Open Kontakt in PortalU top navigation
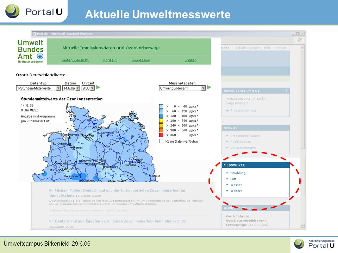The width and height of the screenshot is (338, 253). click(280, 48)
